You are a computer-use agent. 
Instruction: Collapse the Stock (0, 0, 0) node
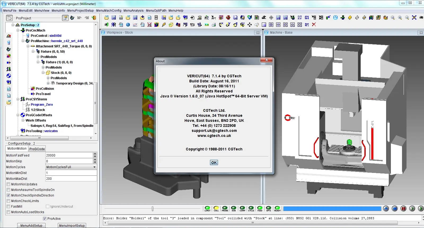point(43,73)
